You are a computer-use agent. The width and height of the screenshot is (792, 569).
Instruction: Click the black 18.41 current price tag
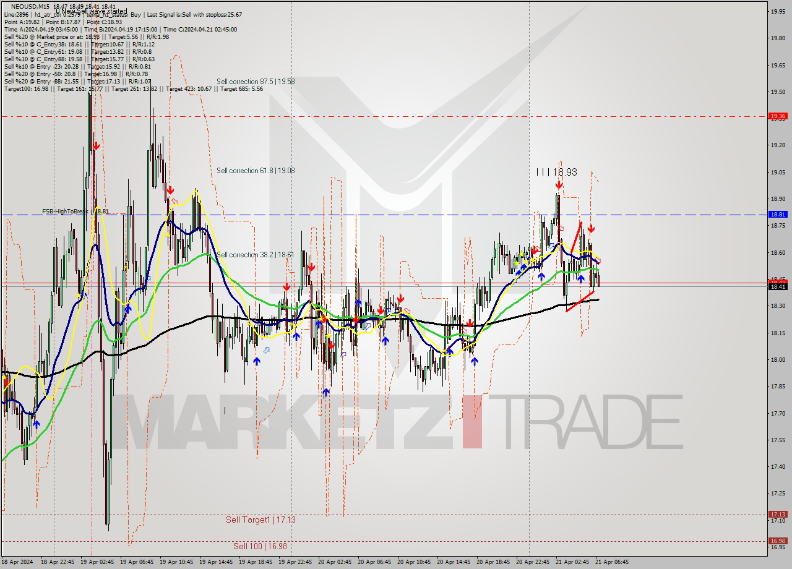point(778,286)
